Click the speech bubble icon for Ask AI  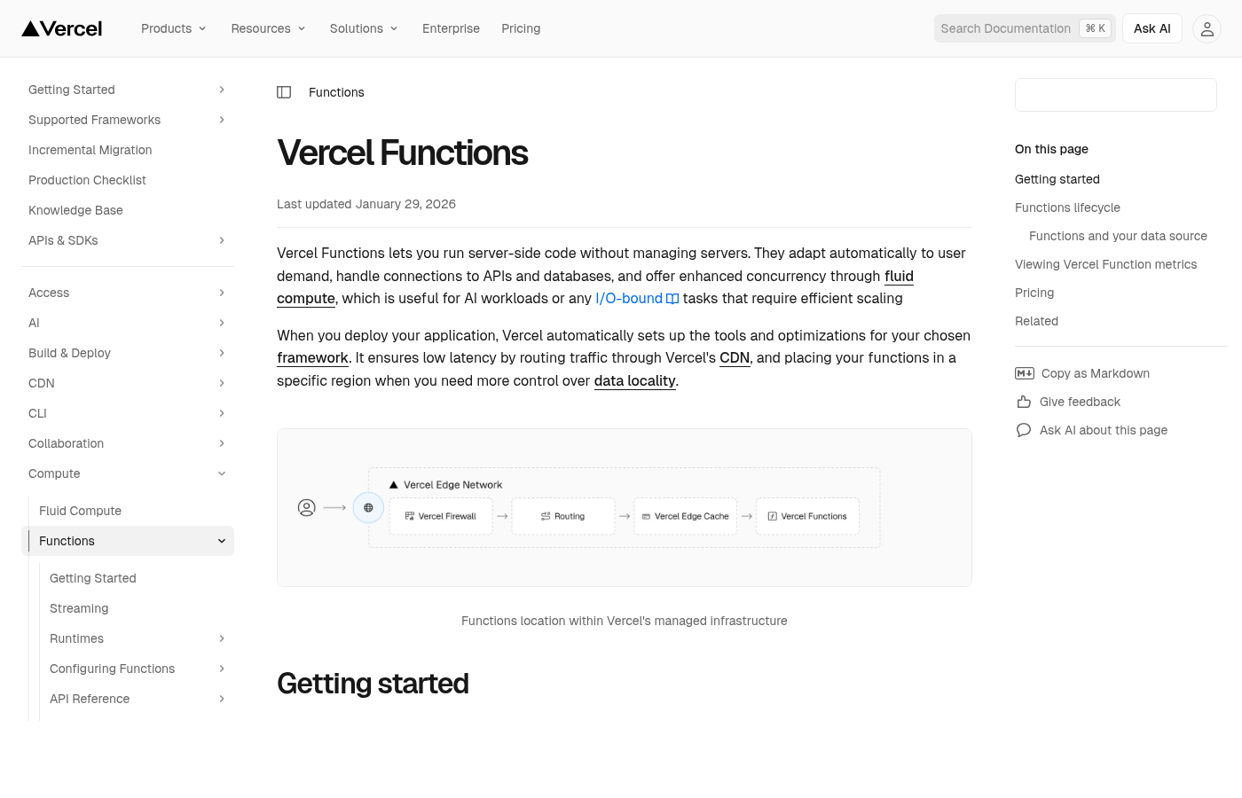pos(1023,430)
